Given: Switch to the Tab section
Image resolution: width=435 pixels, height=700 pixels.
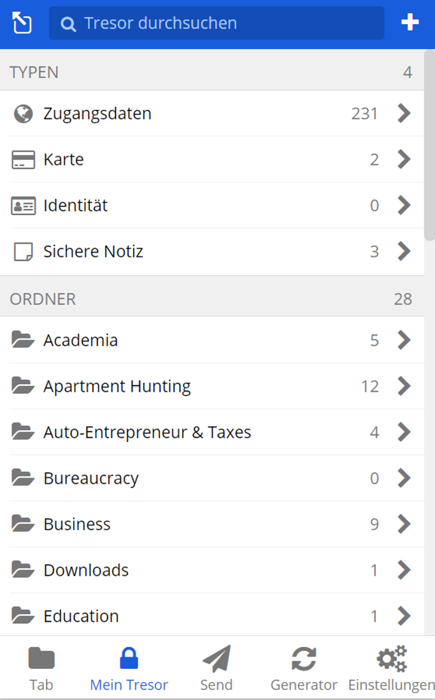Looking at the screenshot, I should tap(42, 668).
